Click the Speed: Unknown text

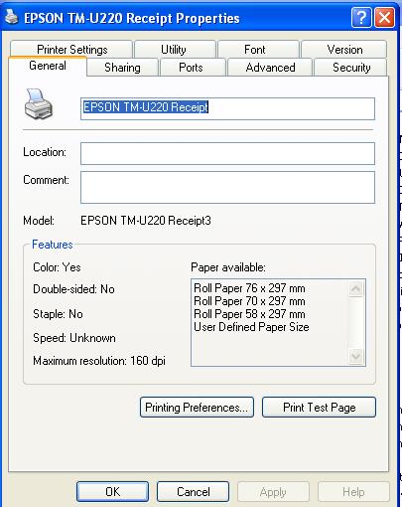point(74,338)
